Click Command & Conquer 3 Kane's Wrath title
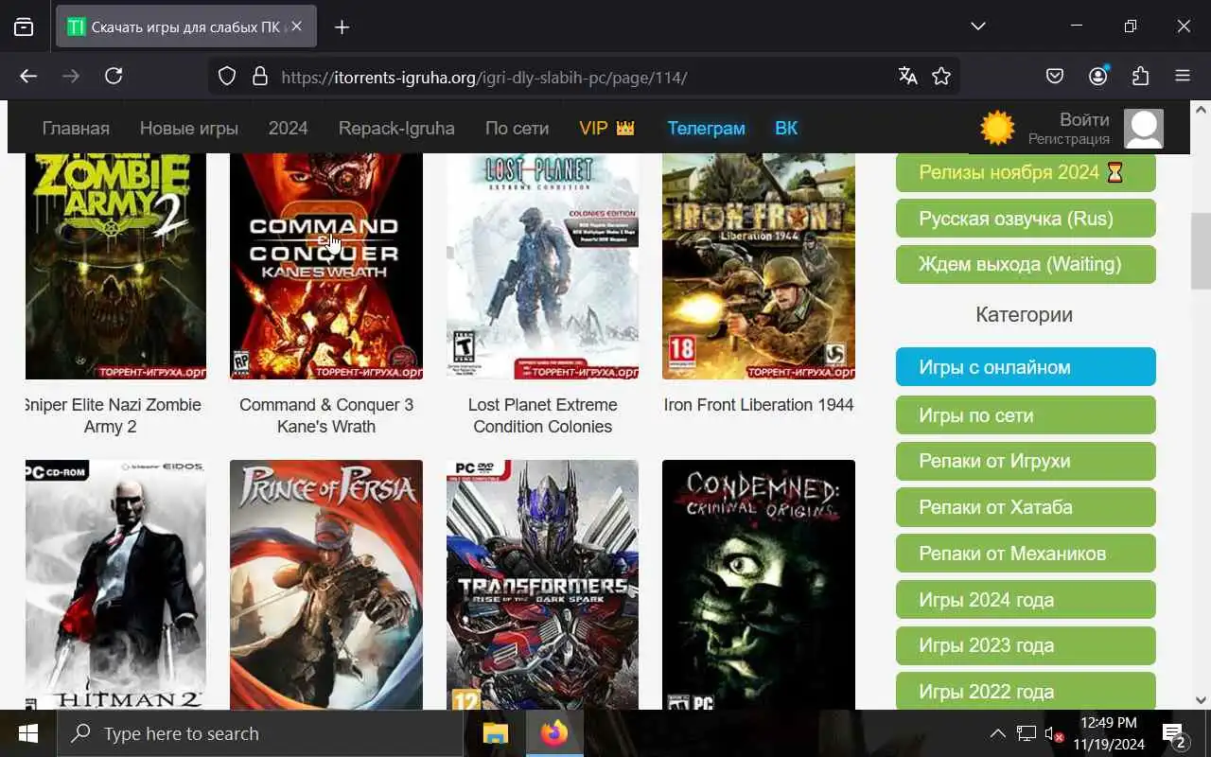The height and width of the screenshot is (757, 1211). [x=326, y=415]
